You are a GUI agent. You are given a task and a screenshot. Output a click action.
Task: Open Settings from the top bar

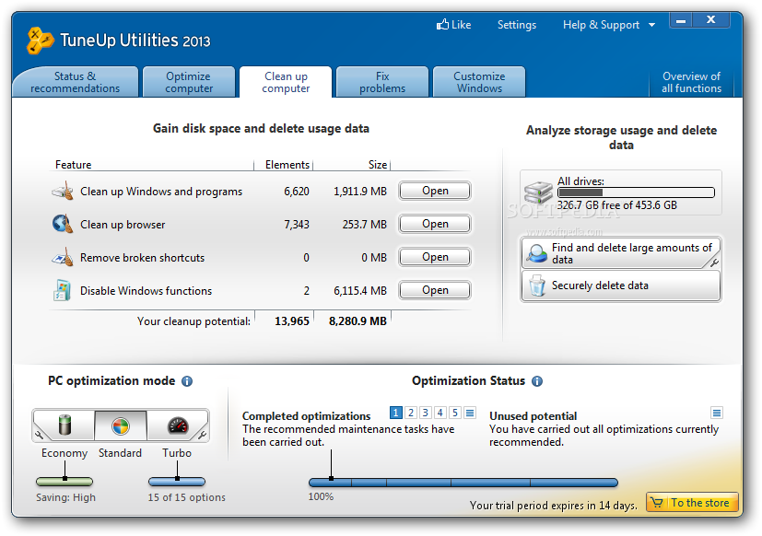coord(517,25)
